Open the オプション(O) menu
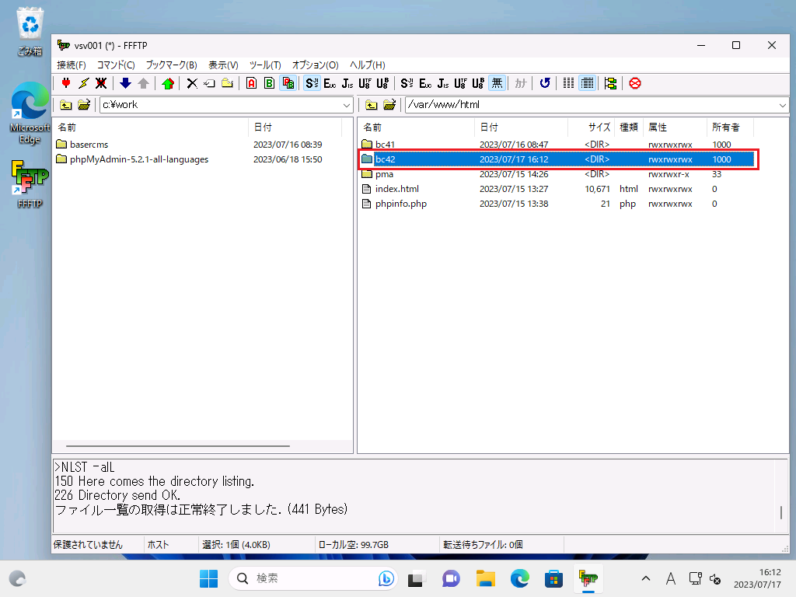The width and height of the screenshot is (796, 597). click(x=315, y=65)
